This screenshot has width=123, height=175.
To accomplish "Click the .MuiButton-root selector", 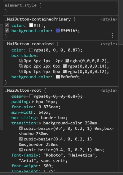I will point(23,90).
